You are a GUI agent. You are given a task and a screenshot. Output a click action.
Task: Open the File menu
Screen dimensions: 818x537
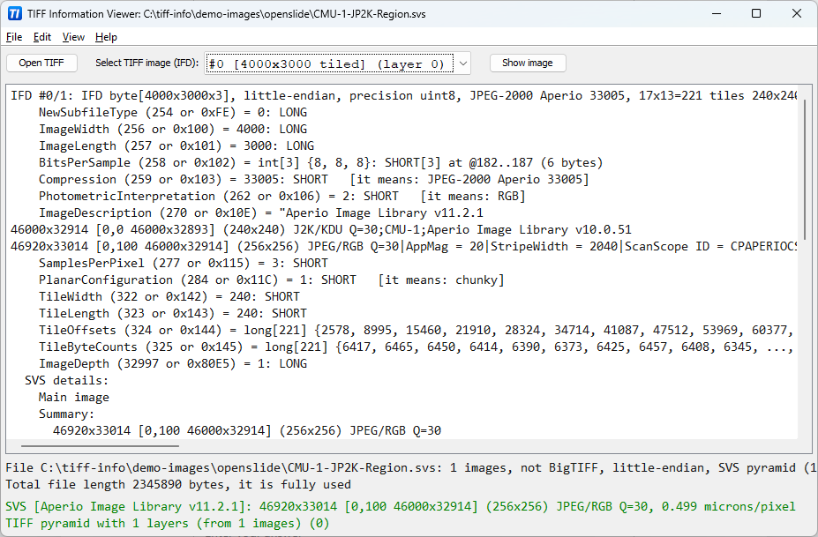click(x=13, y=37)
